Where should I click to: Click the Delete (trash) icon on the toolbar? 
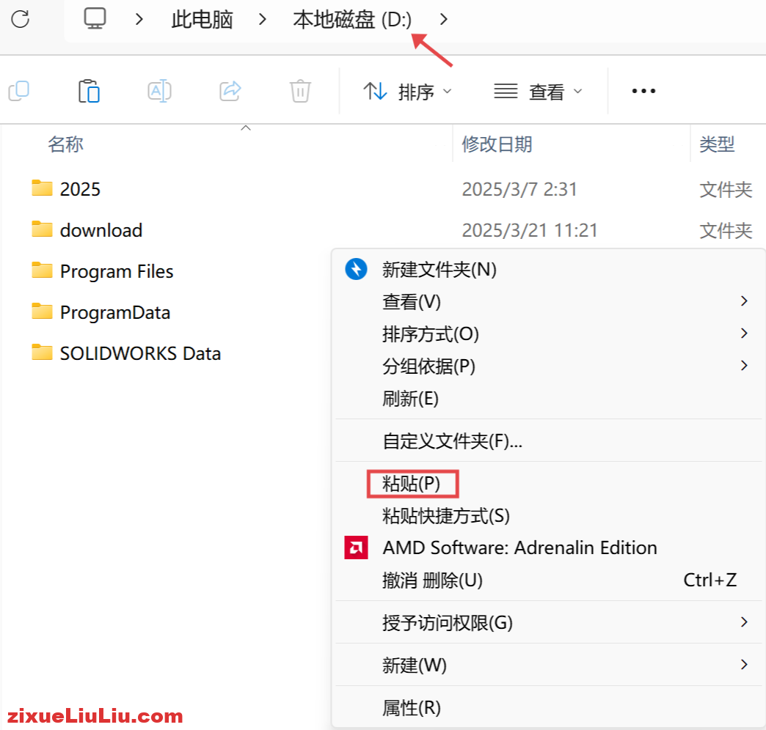click(x=299, y=91)
